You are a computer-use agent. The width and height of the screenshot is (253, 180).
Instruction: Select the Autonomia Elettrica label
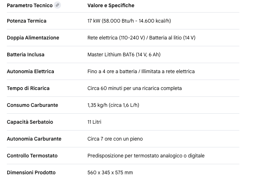(31, 71)
